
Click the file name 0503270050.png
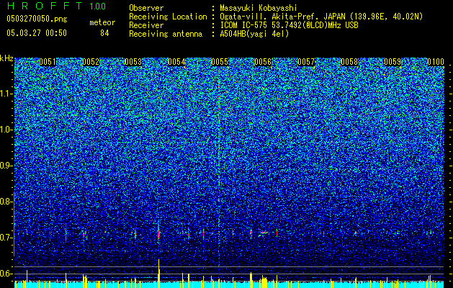point(37,19)
